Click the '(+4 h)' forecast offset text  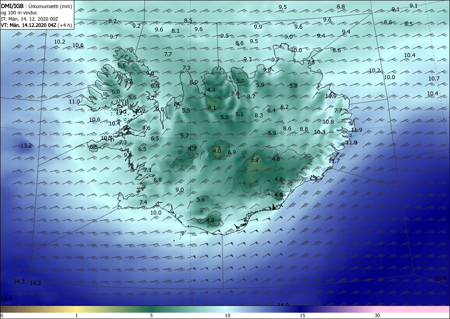[x=65, y=25]
